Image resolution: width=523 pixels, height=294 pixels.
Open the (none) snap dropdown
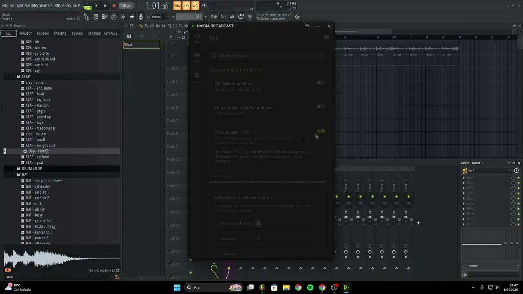click(159, 17)
